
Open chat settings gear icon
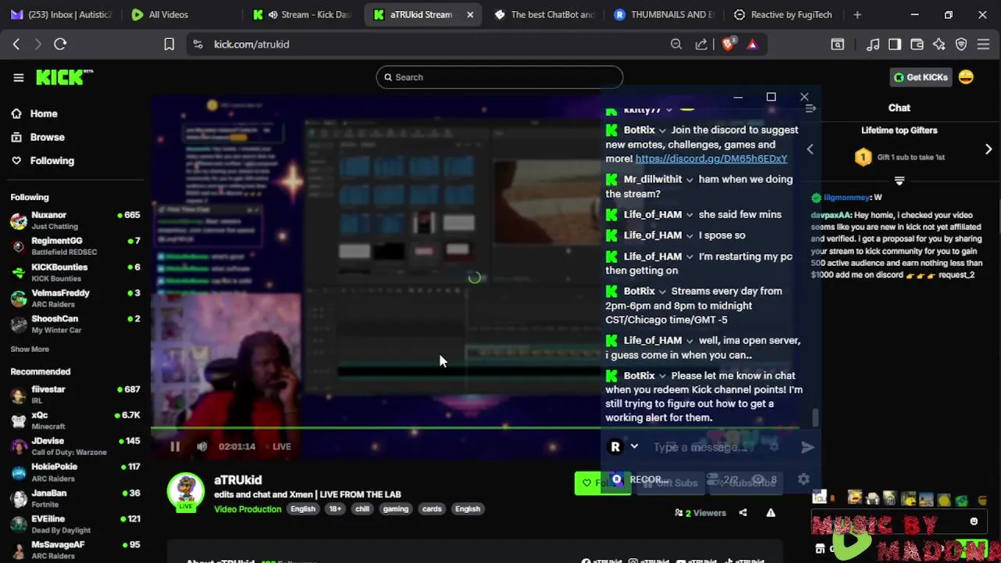click(804, 479)
